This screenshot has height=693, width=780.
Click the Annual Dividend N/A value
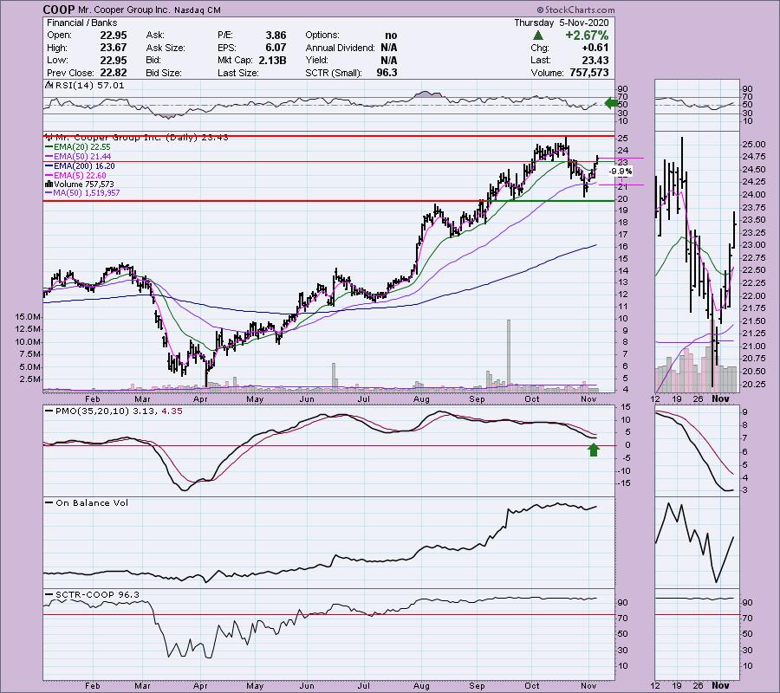pyautogui.click(x=389, y=48)
